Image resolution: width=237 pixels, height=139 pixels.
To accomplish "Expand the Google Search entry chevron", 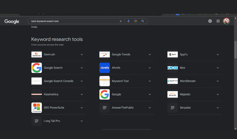I will coord(82,68).
